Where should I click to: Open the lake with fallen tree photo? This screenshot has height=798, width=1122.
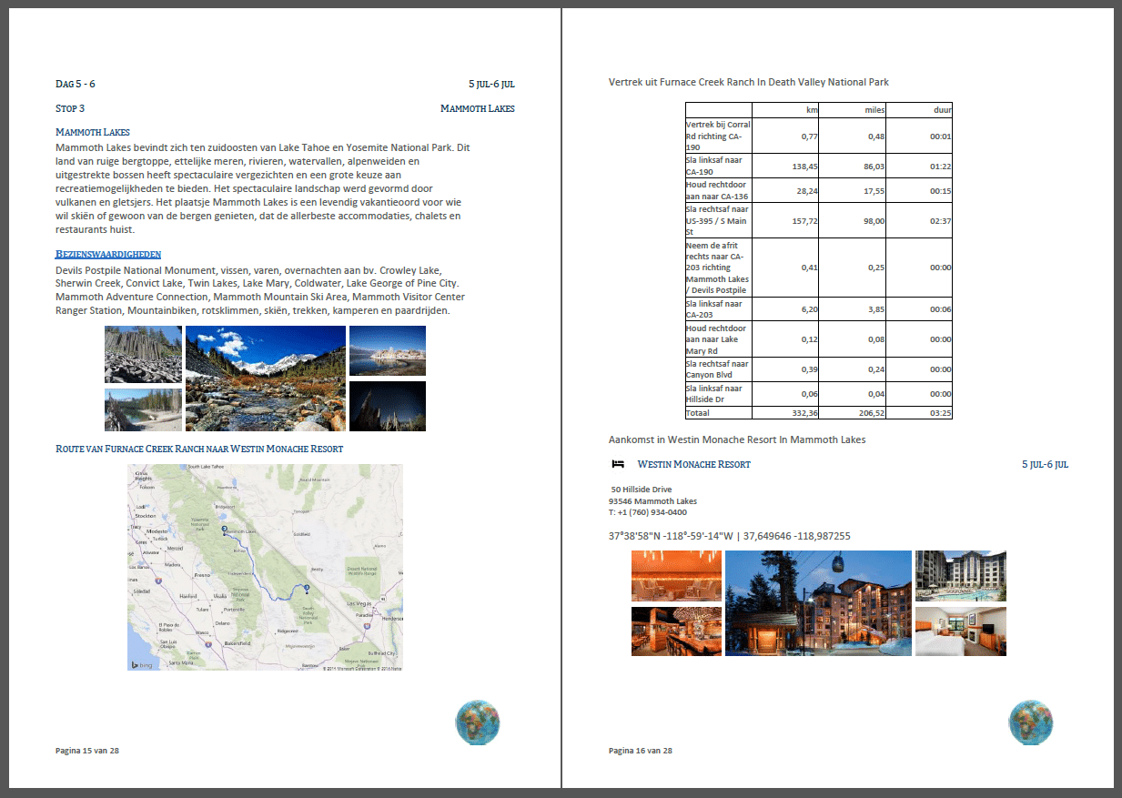tap(143, 409)
